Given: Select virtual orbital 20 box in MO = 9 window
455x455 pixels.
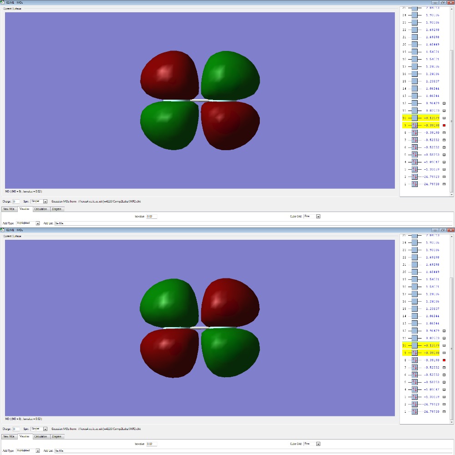Looking at the screenshot, I should [415, 45].
